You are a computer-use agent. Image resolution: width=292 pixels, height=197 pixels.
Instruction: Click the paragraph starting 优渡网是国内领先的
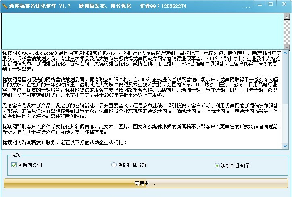140,87
